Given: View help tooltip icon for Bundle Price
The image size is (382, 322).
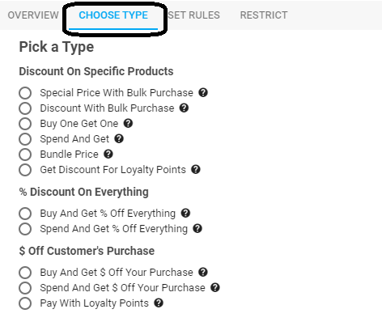Looking at the screenshot, I should [108, 154].
